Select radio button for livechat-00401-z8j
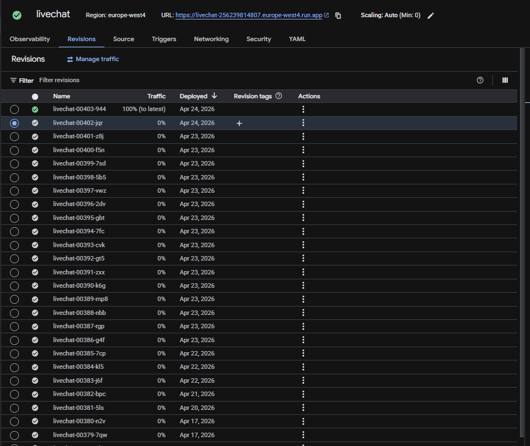530x446 pixels. 14,137
